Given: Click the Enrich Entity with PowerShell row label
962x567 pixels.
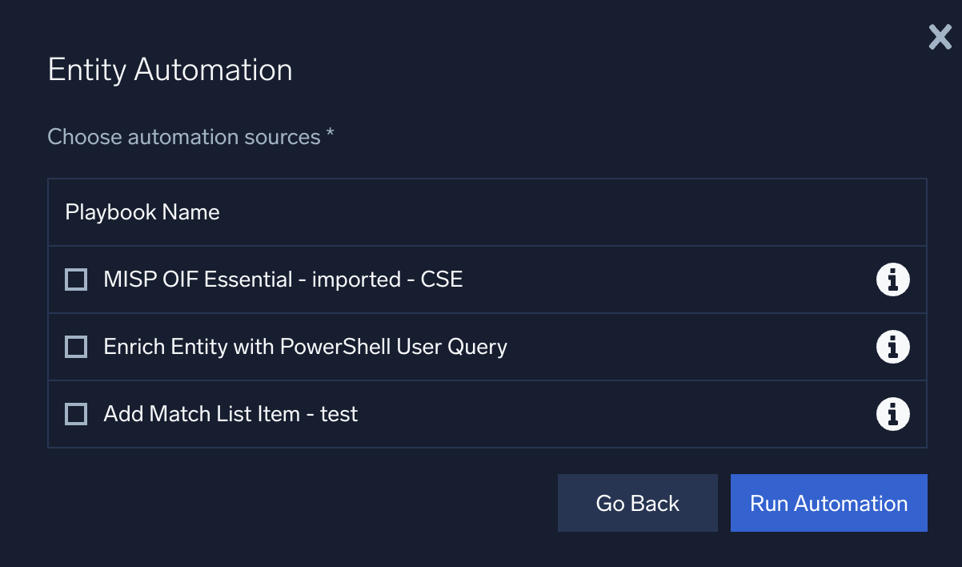Looking at the screenshot, I should pyautogui.click(x=305, y=347).
